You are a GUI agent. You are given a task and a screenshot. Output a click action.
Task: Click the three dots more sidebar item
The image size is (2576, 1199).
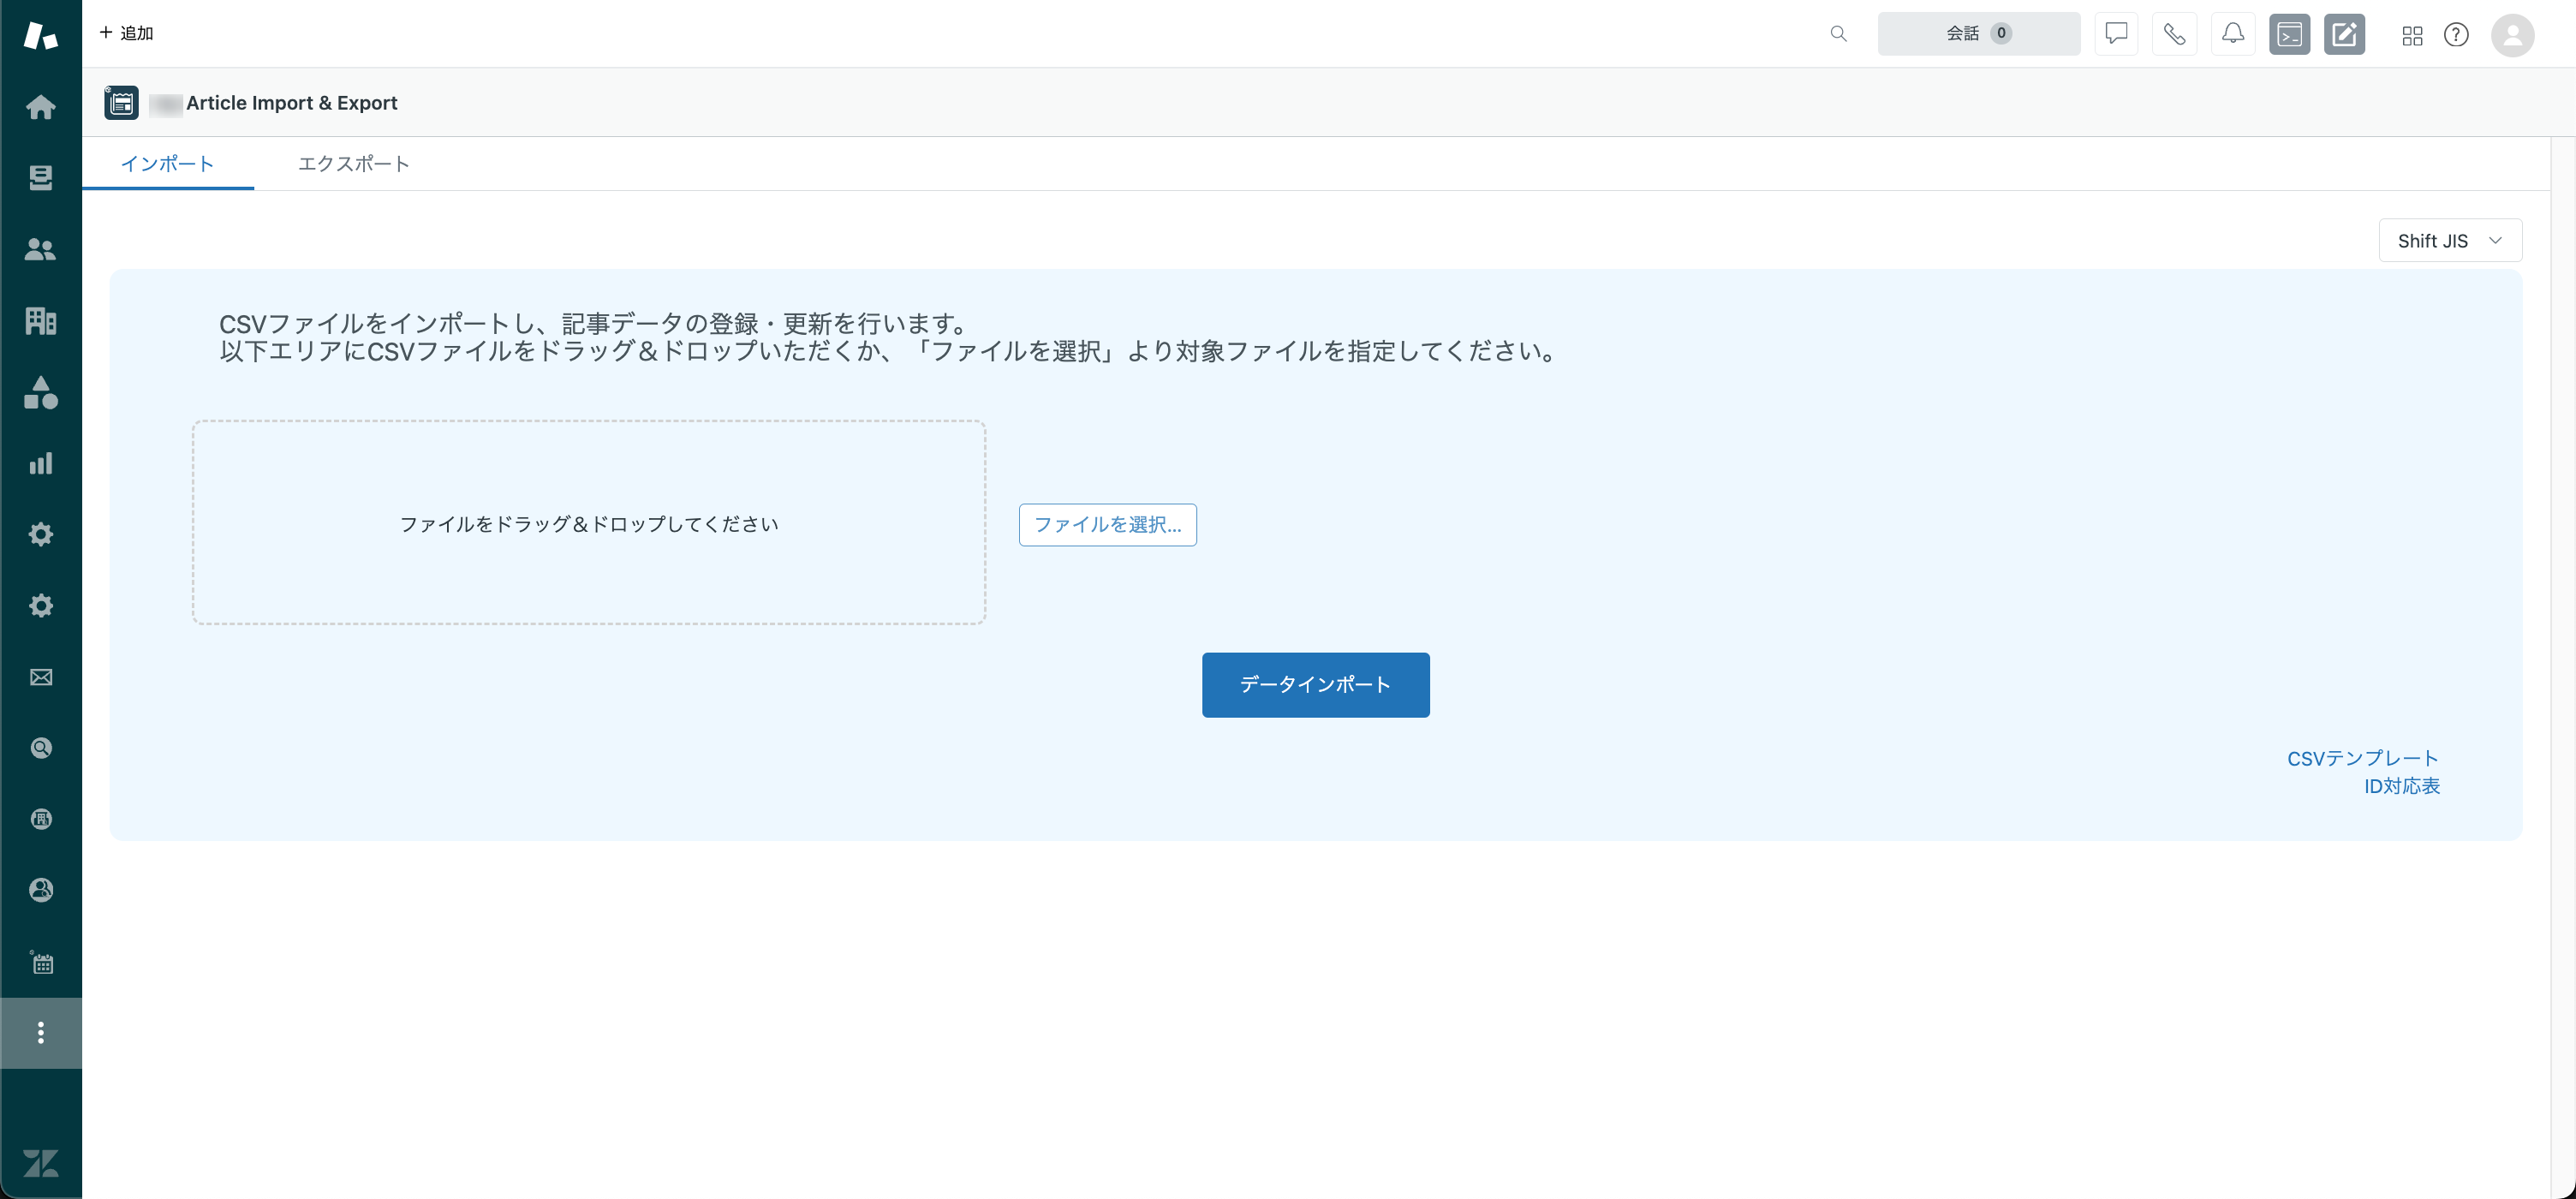coord(41,1033)
